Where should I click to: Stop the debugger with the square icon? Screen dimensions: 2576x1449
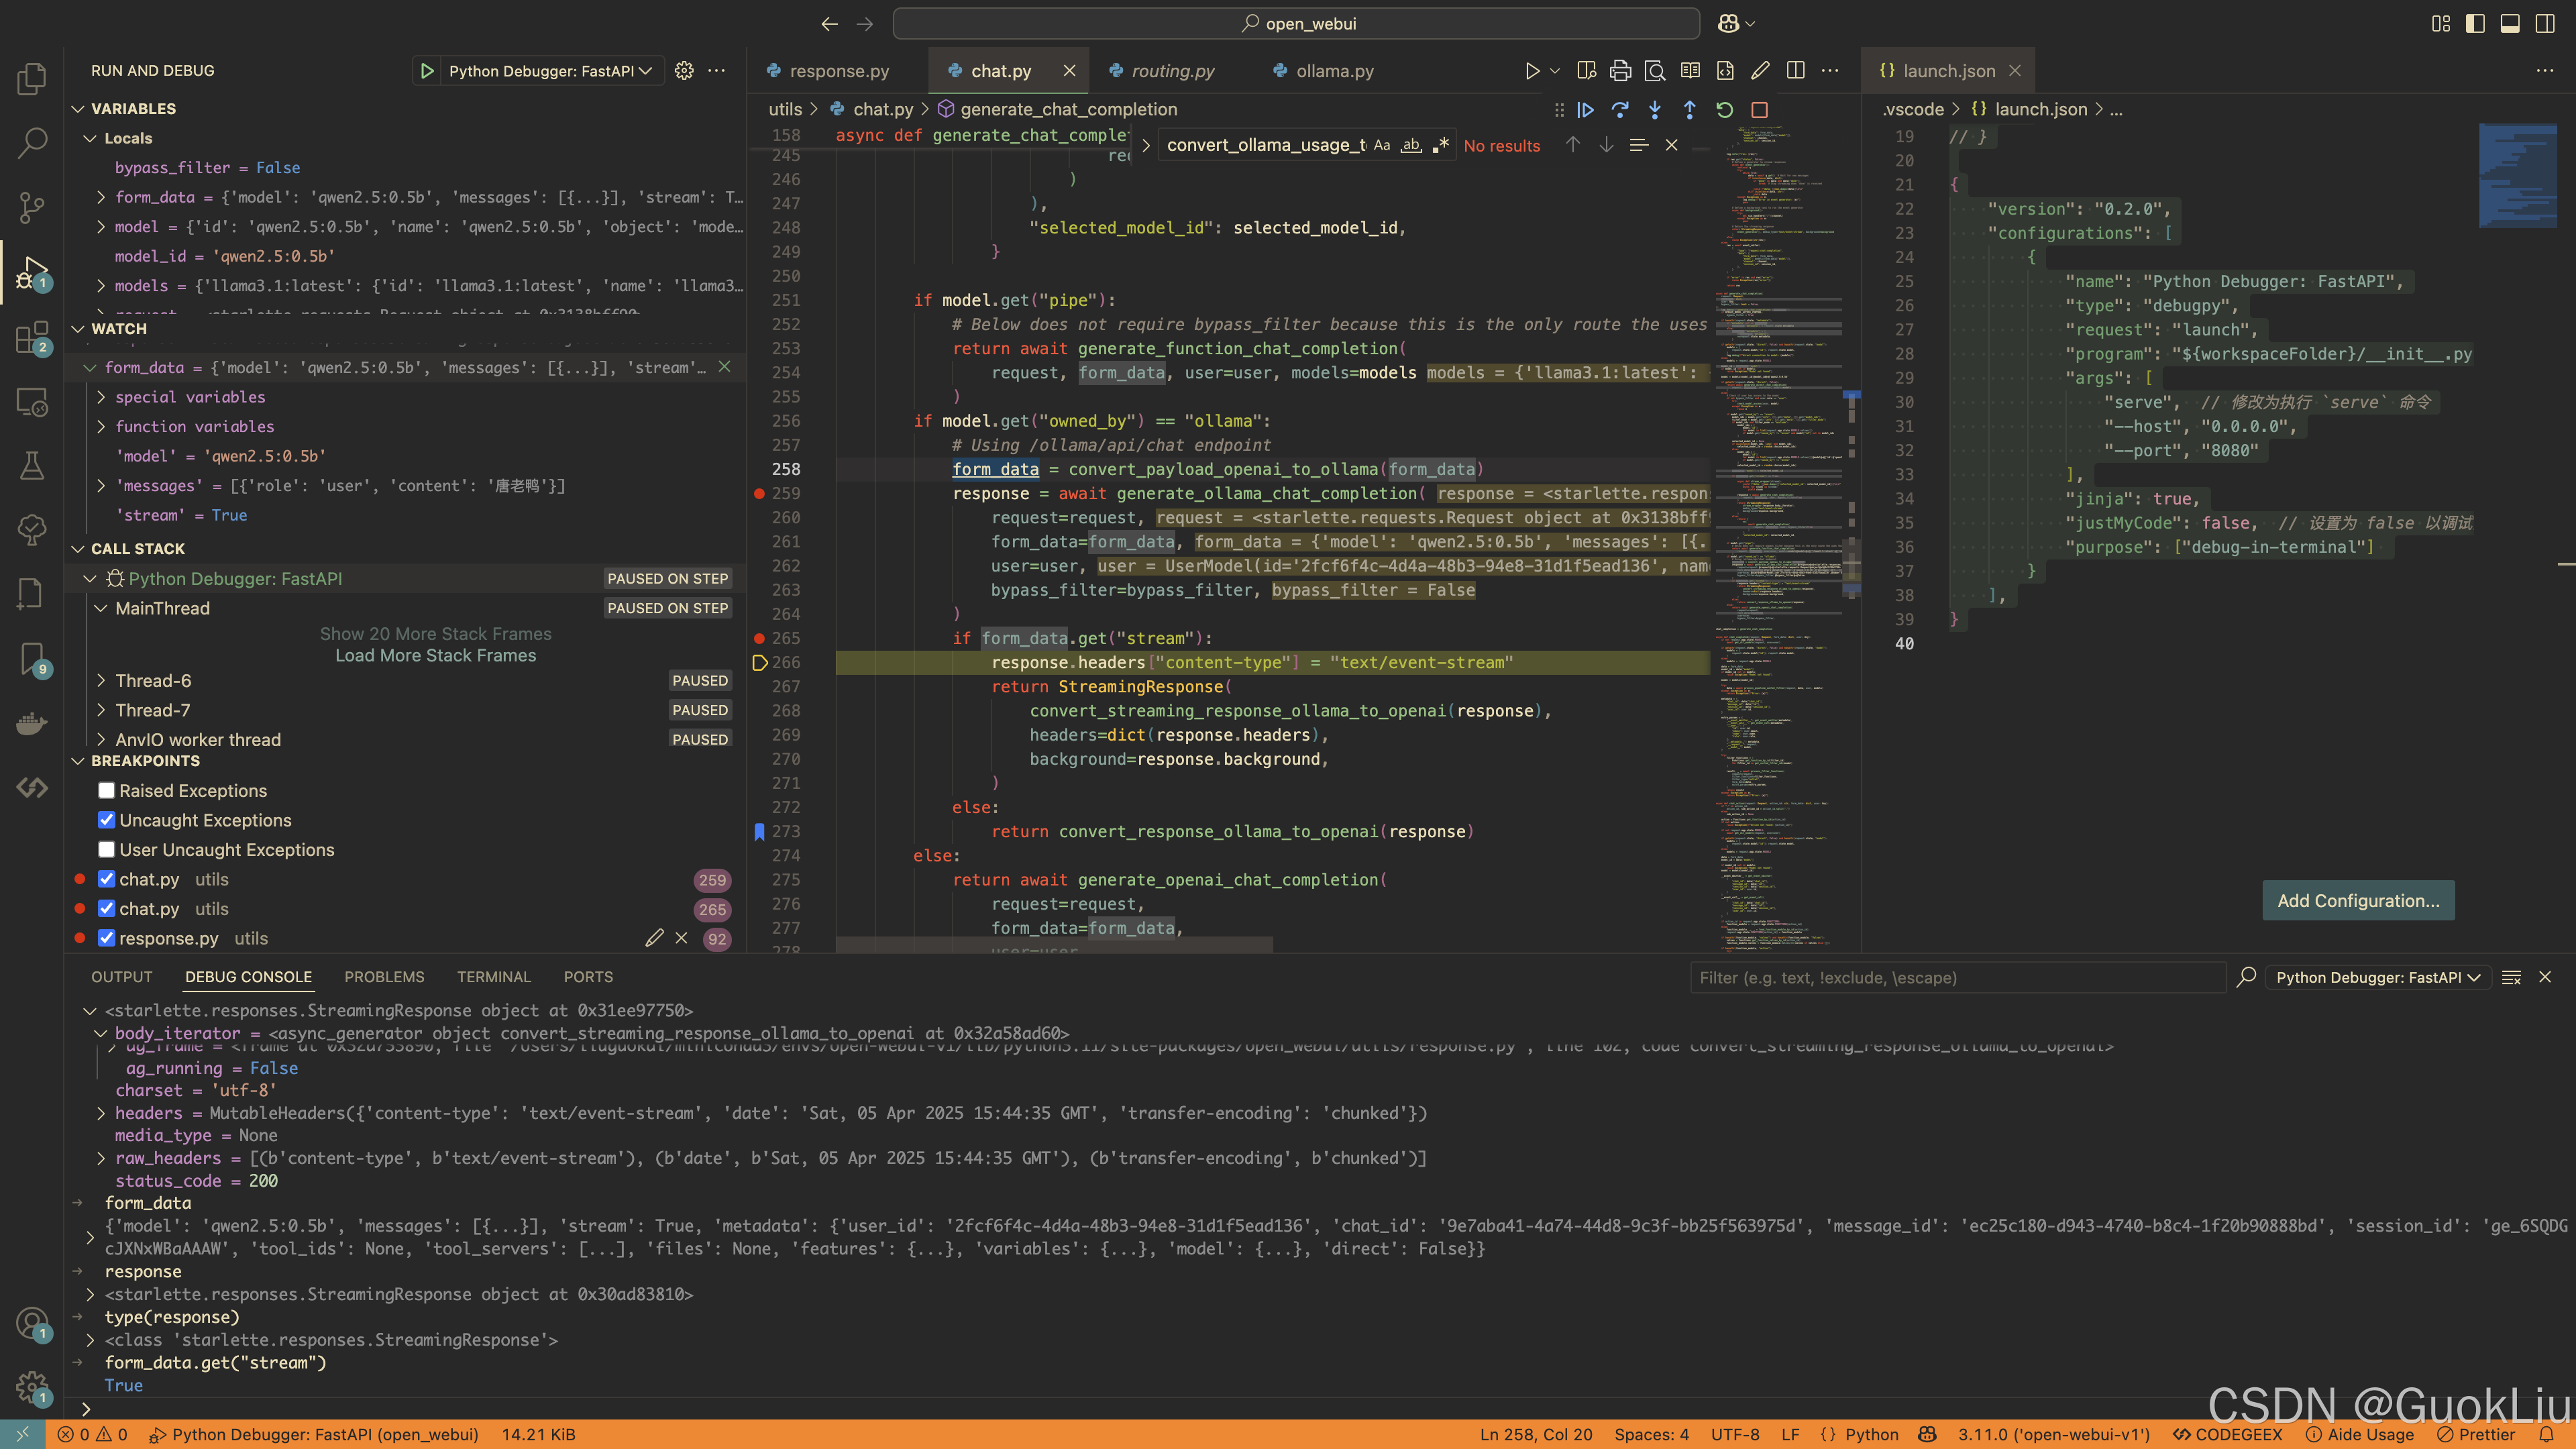(x=1759, y=110)
